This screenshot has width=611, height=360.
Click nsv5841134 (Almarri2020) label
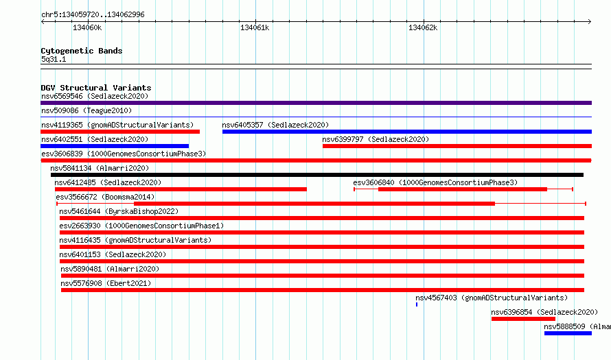pyautogui.click(x=100, y=168)
